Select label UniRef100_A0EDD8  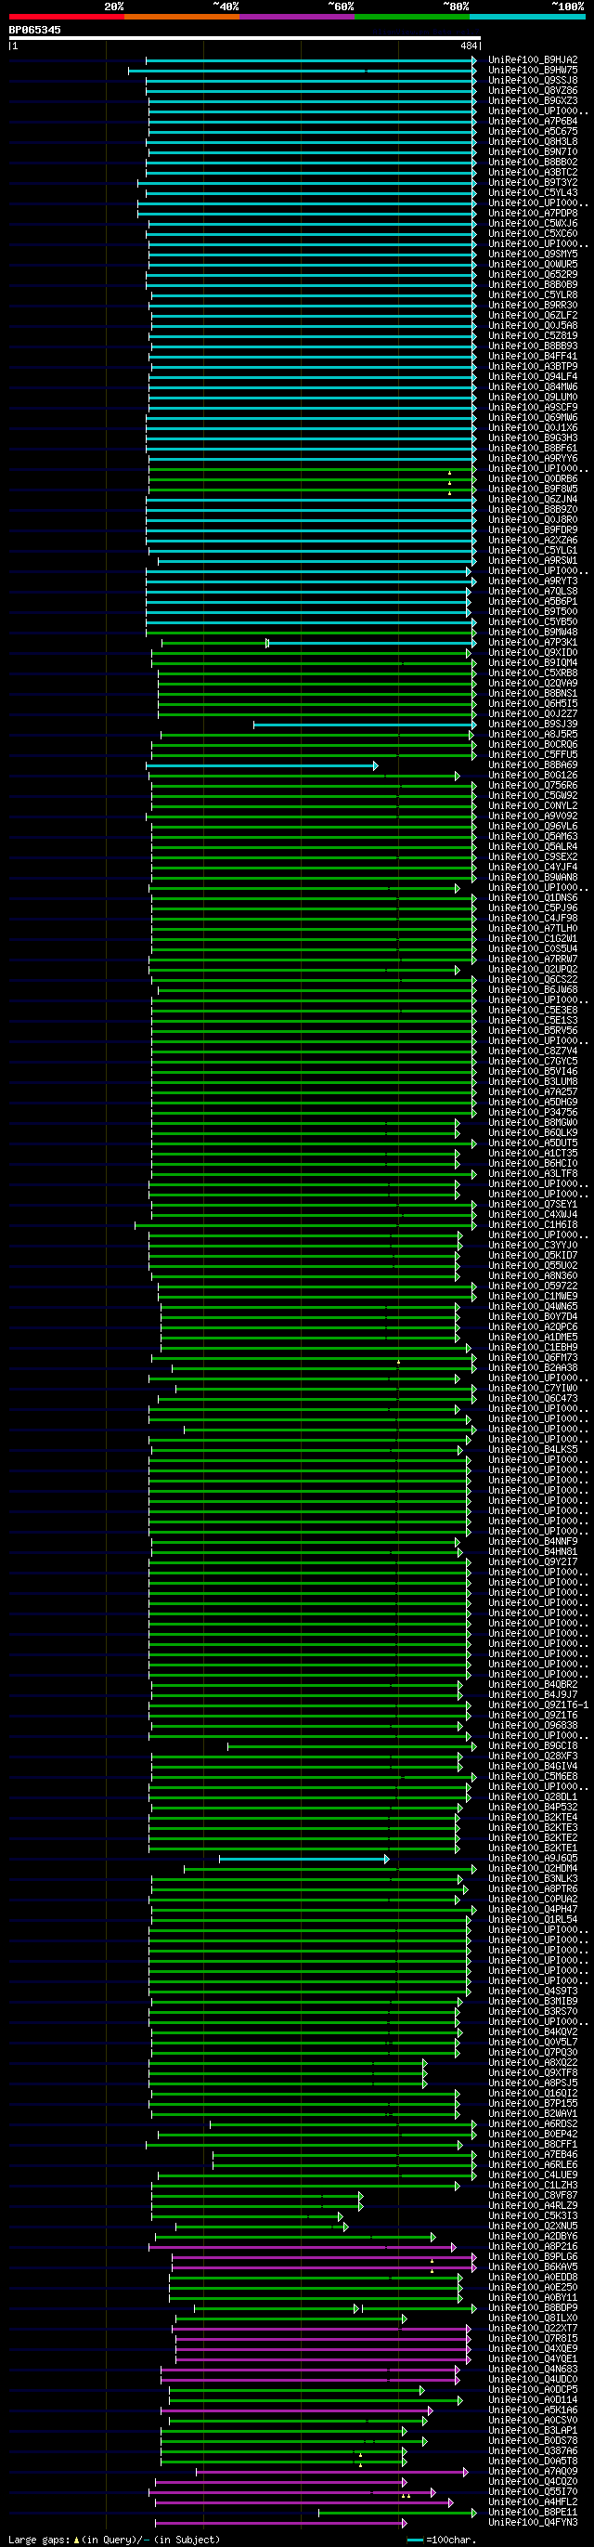[533, 2278]
